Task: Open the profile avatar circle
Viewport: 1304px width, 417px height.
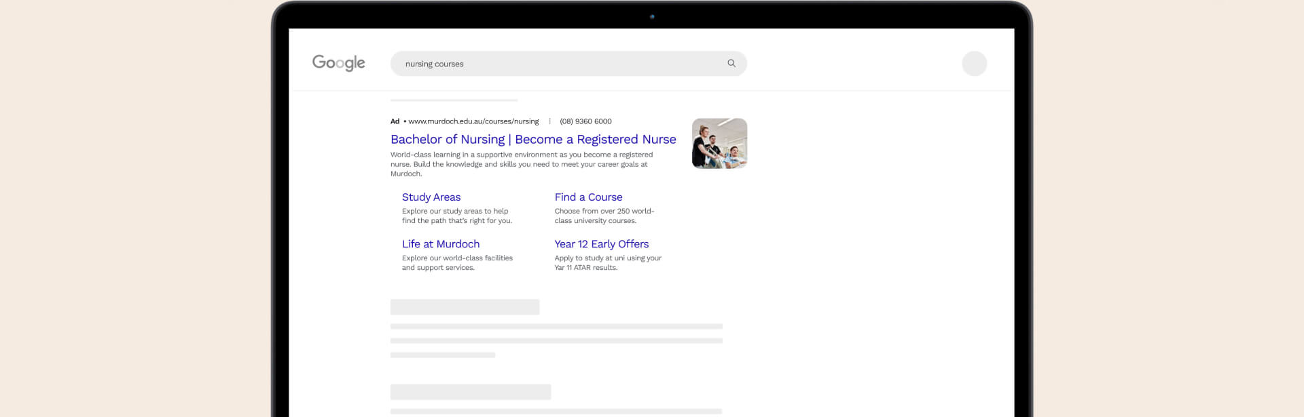Action: (x=974, y=64)
